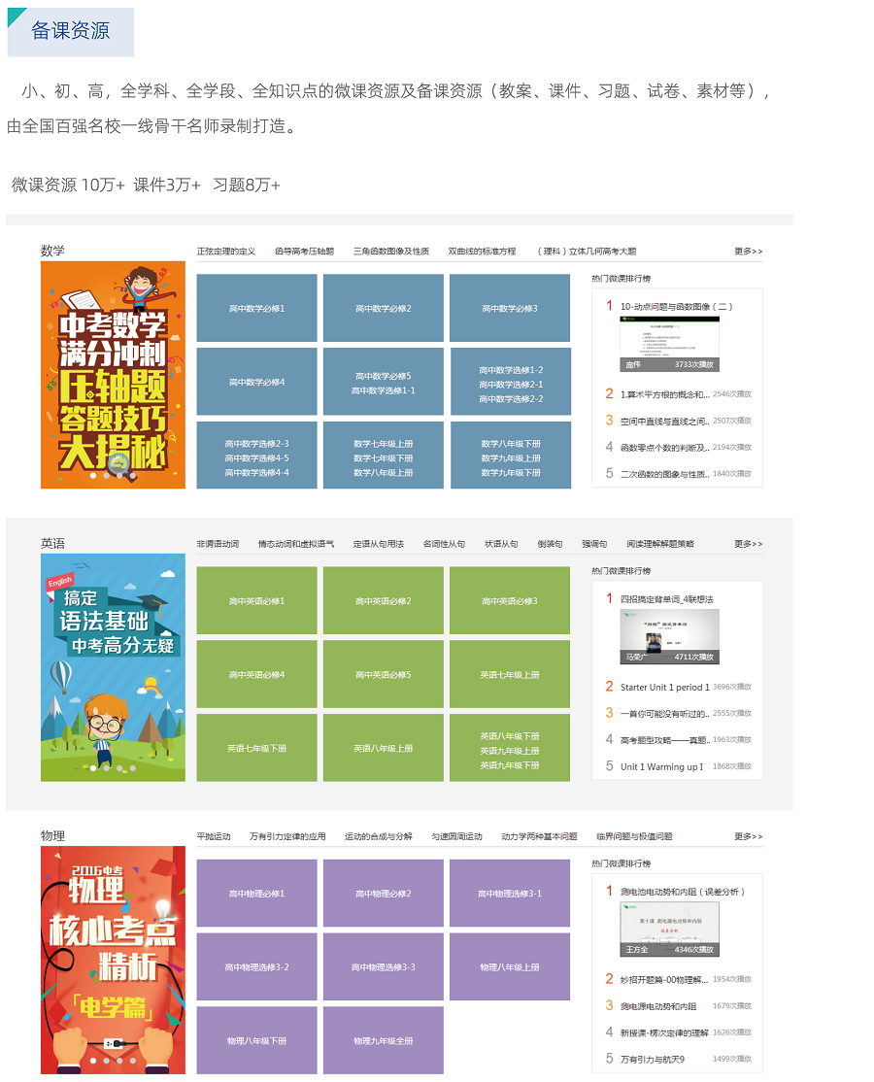
Task: Expand 更多>> in the 英语 section
Action: click(748, 544)
